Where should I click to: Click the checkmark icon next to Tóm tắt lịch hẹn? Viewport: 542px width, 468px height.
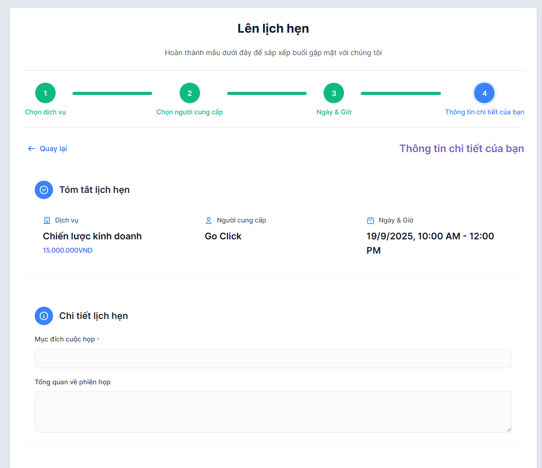click(44, 190)
